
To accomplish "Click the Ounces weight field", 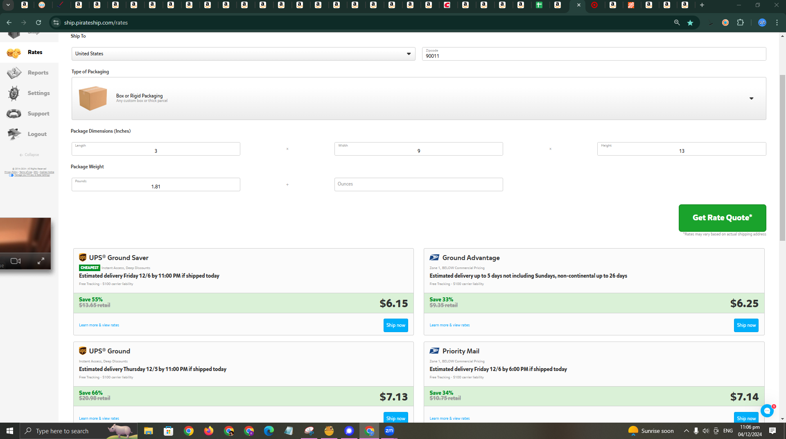I will point(418,185).
